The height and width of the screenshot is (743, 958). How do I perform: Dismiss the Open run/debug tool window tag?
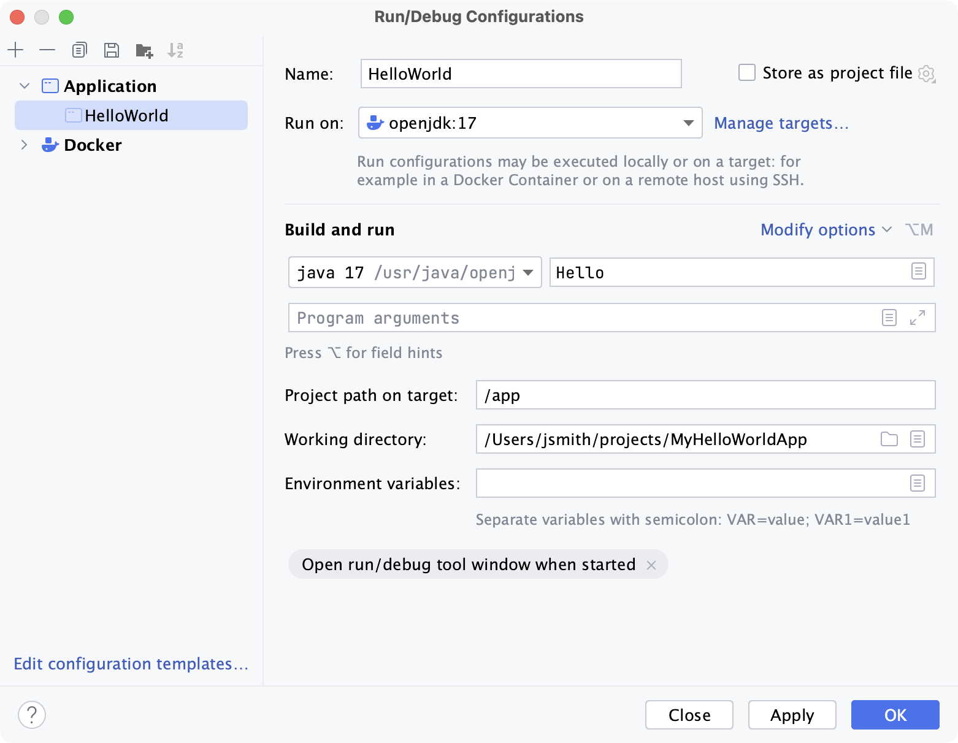tap(652, 565)
